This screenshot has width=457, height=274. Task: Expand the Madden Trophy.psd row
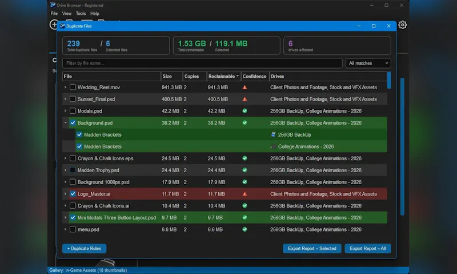65,170
